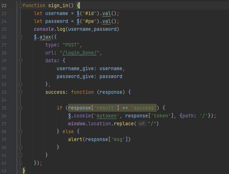
Task: Click the highlighted response['result'] expression
Action: [112, 108]
